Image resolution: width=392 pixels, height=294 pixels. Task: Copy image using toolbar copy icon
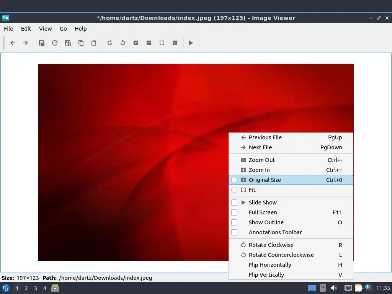click(81, 43)
